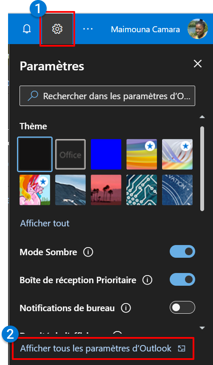Disable the Boîte de réception Prioritaire toggle
Screen dimensions: 213x365
(182, 279)
